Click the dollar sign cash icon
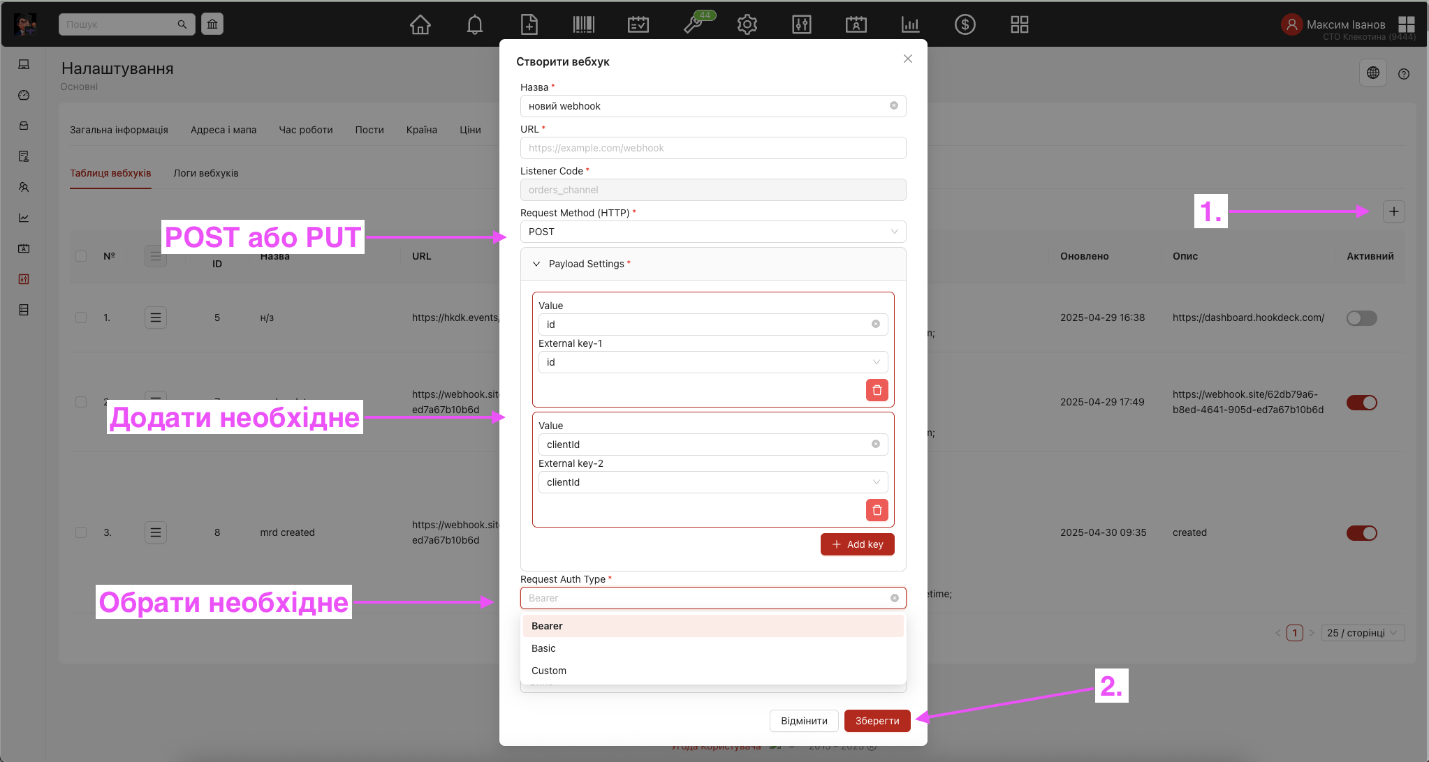The height and width of the screenshot is (762, 1429). (965, 24)
